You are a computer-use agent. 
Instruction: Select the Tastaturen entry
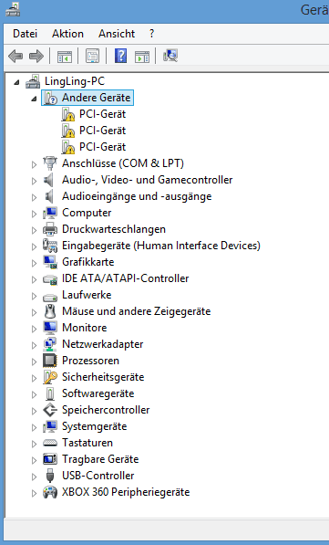[x=87, y=443]
